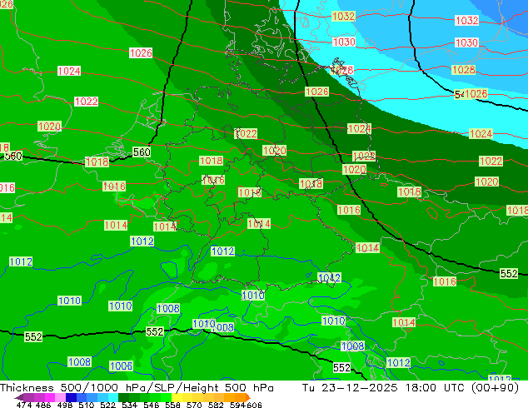
Task: Select the bright yellow legend swatch
Action: 177,397
